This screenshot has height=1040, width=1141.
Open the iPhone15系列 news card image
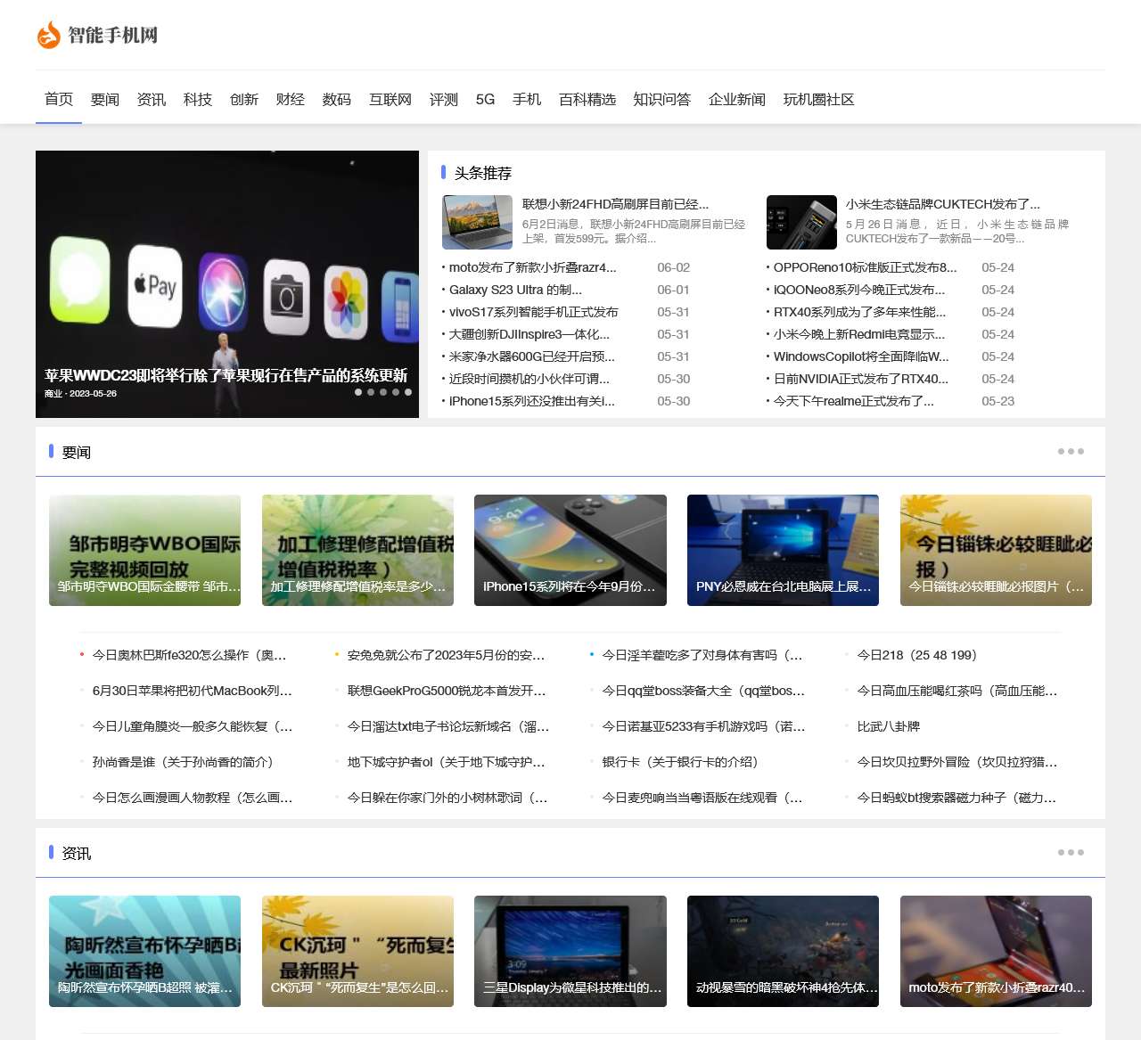pos(570,550)
